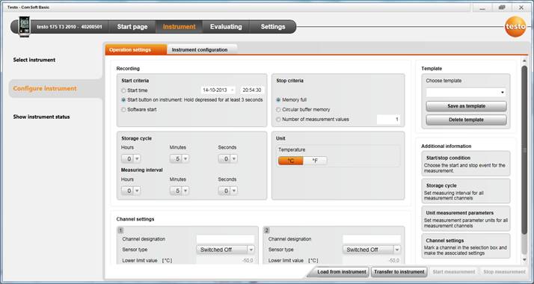Viewport: 534px width, 284px height.
Task: Click testo 175 T3 device label
Action: coord(70,27)
